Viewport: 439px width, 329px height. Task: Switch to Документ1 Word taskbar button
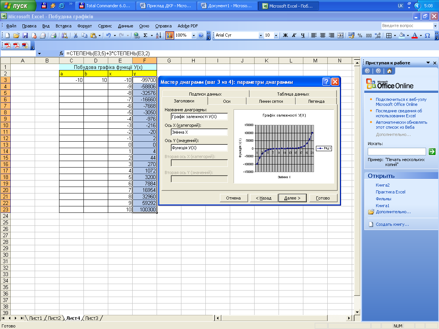pos(227,6)
